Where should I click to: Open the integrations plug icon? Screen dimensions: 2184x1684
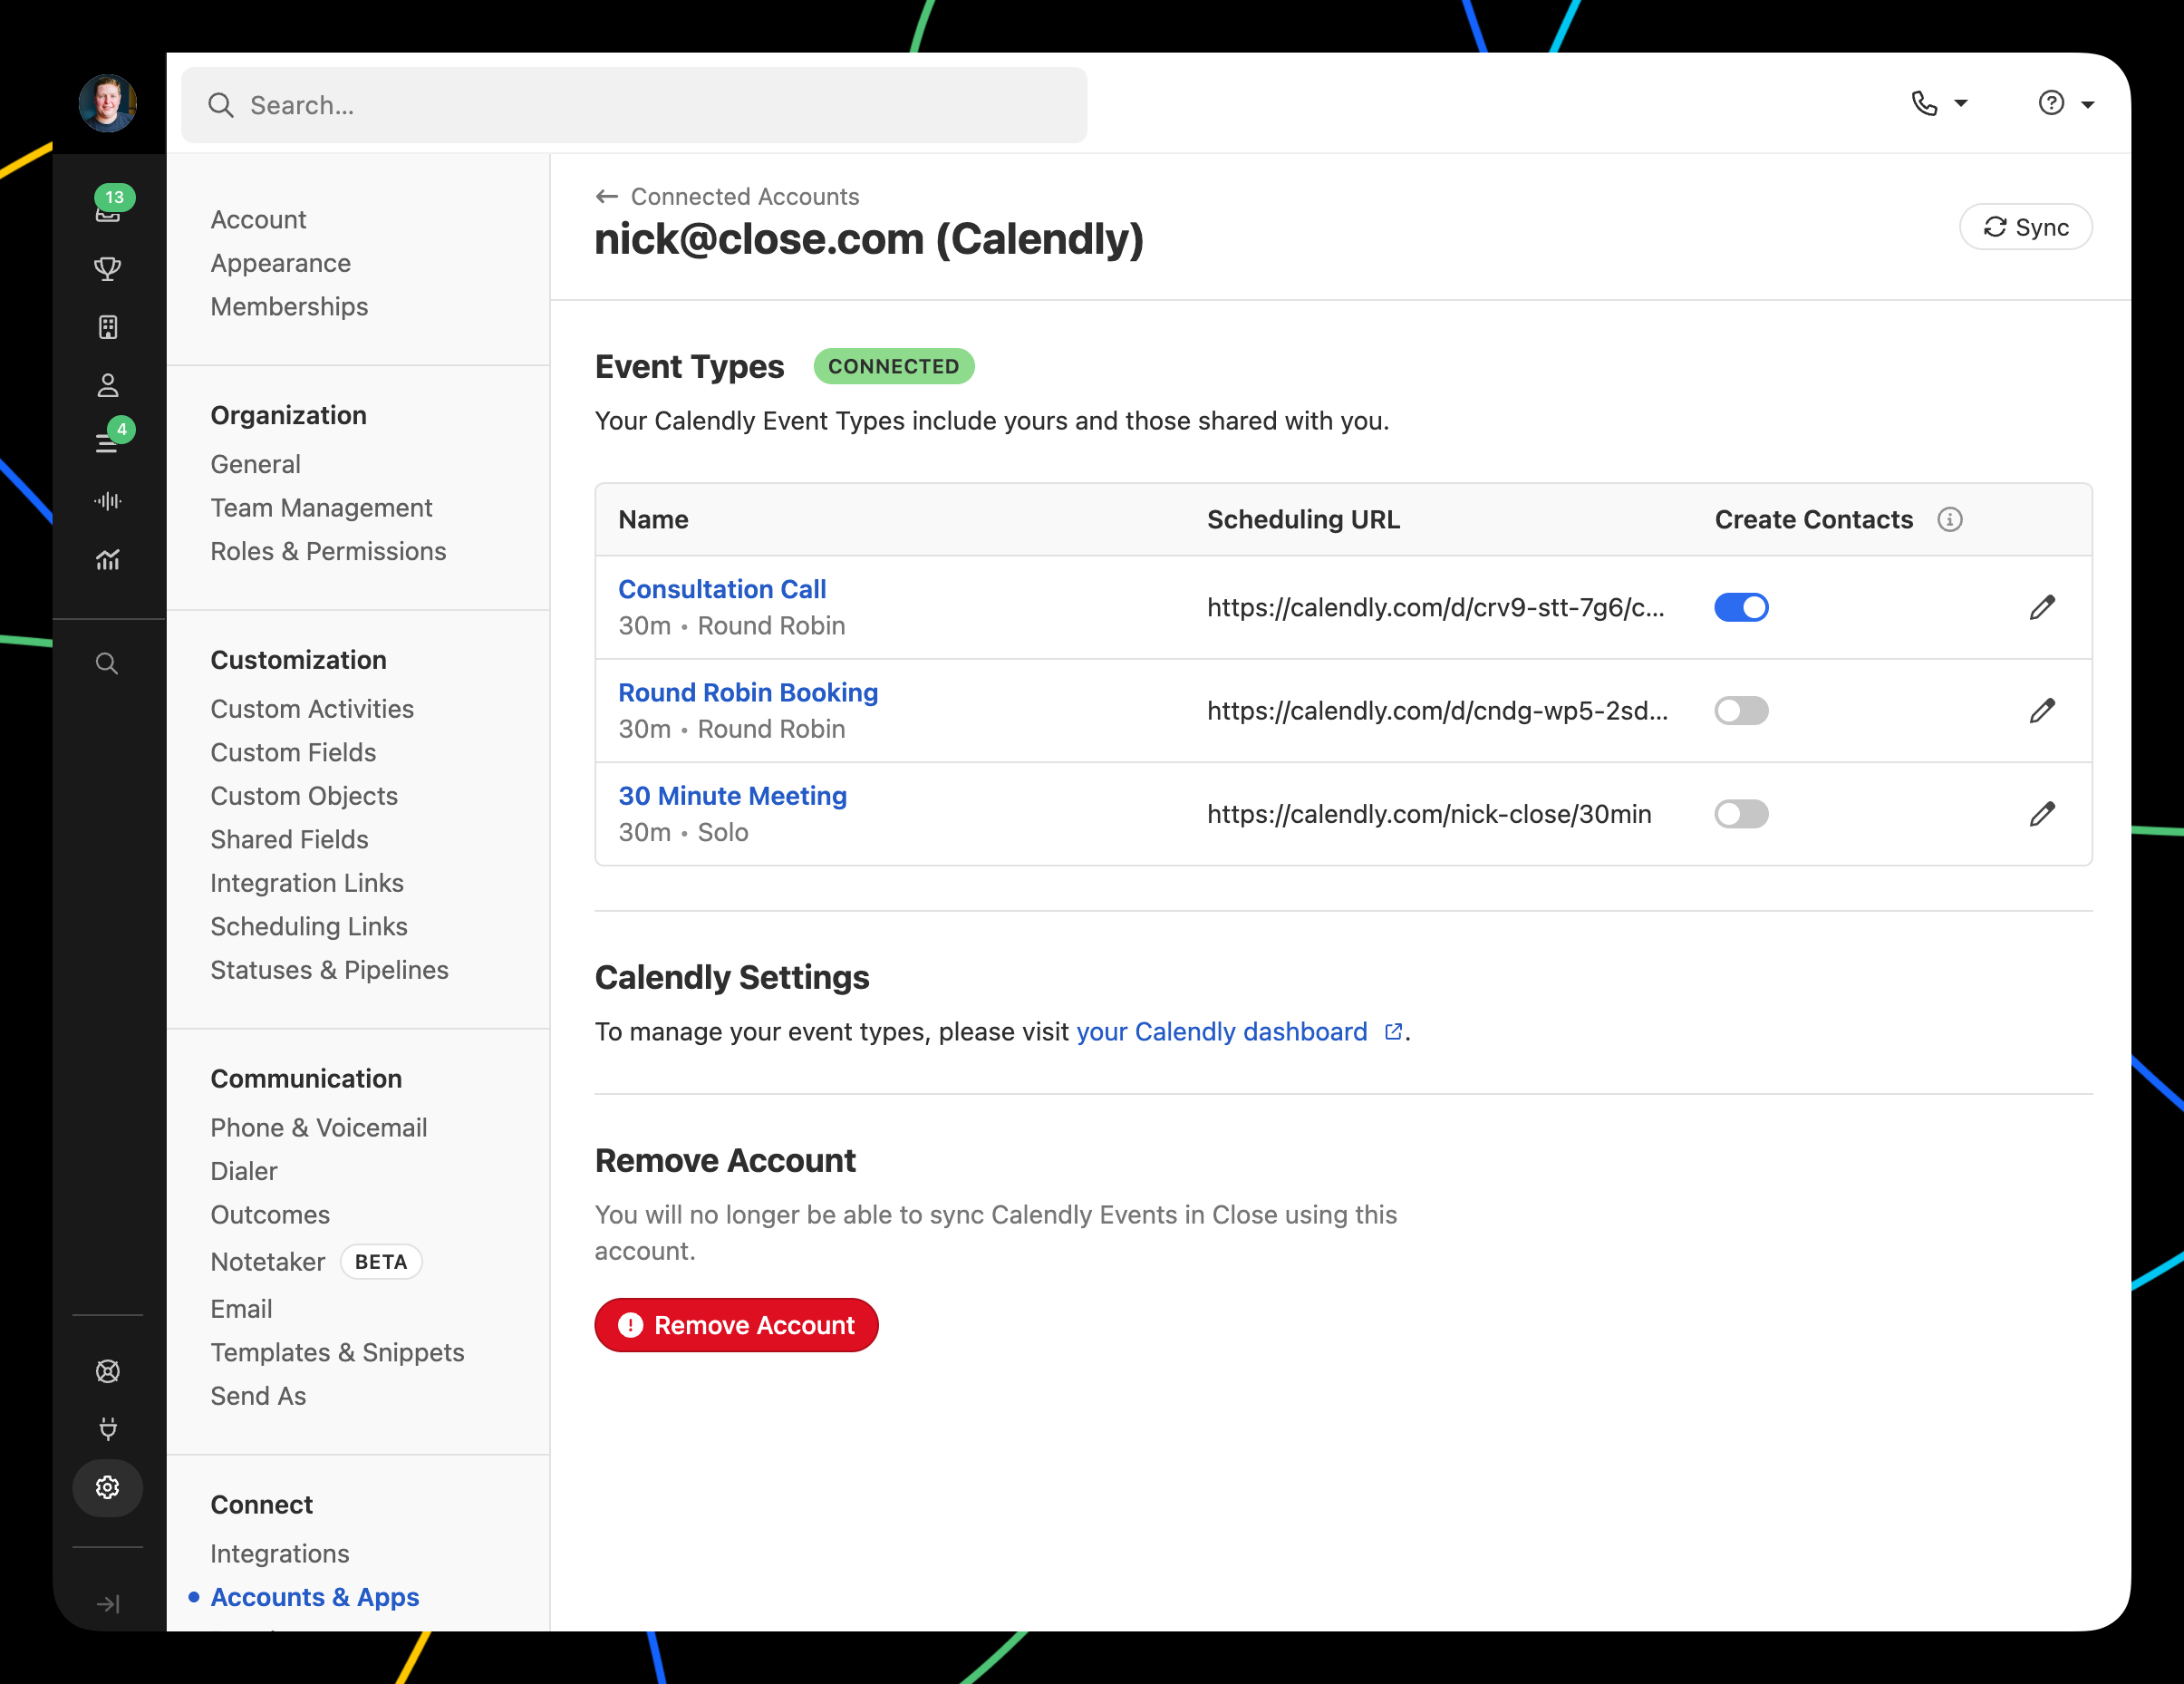pos(108,1429)
